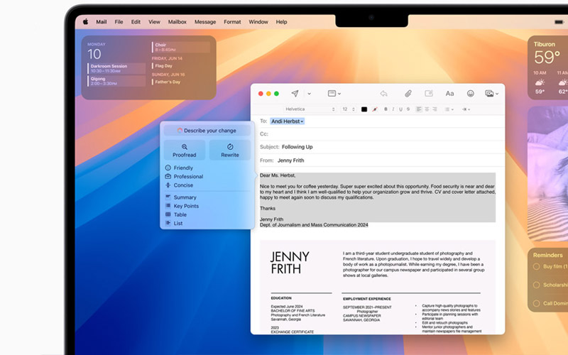The height and width of the screenshot is (355, 568).
Task: Toggle the format bar with Aa icon
Action: click(449, 94)
